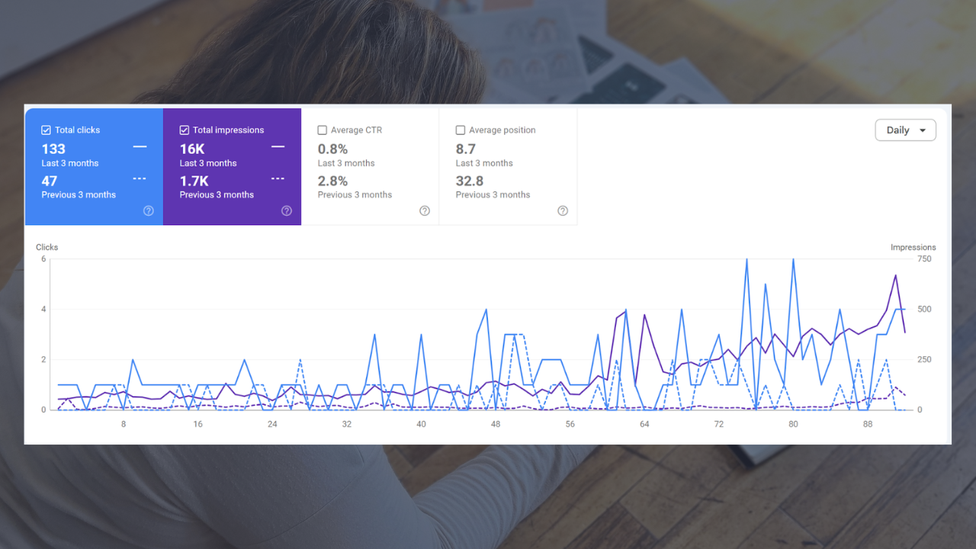Screen dimensions: 976x549
Task: Click the Clicks axis label
Action: (47, 247)
